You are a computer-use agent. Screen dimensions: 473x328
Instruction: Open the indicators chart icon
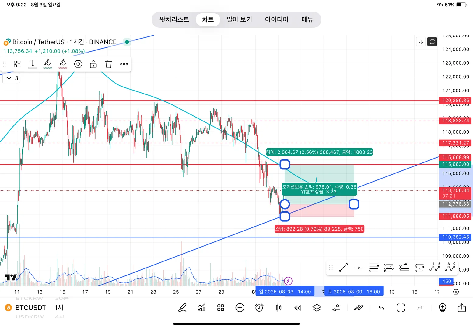coord(201,308)
